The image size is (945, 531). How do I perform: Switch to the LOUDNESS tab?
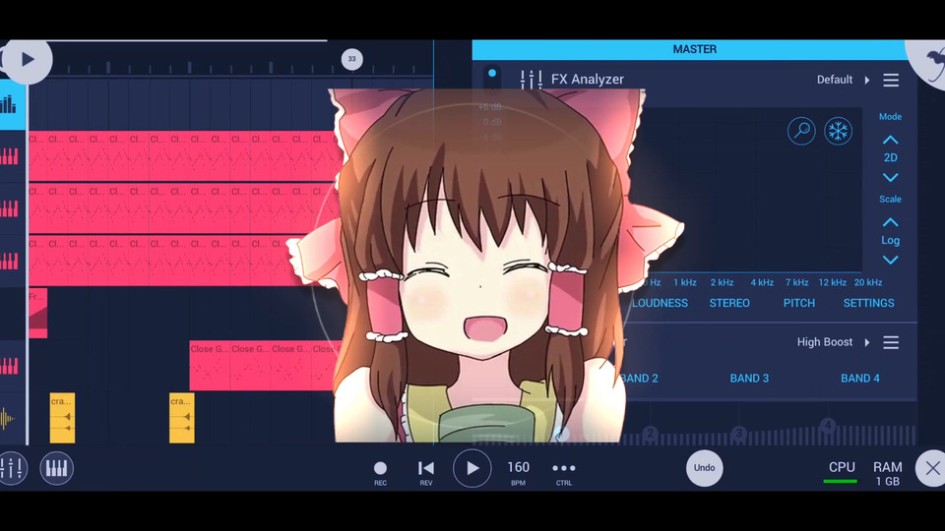coord(660,303)
